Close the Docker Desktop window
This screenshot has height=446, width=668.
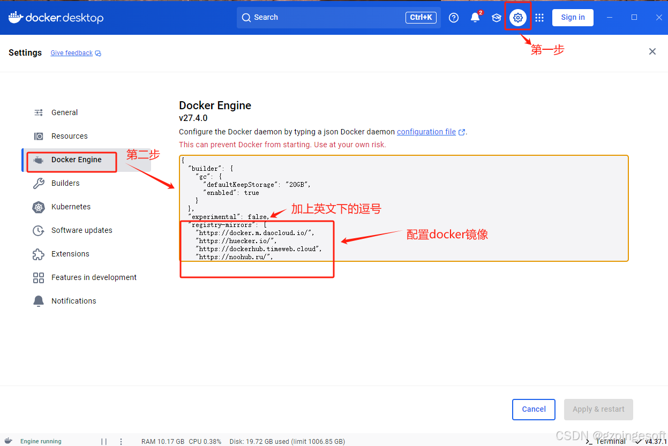tap(659, 18)
